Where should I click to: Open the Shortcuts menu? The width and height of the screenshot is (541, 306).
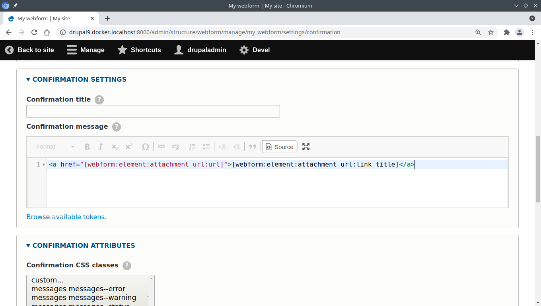click(139, 50)
